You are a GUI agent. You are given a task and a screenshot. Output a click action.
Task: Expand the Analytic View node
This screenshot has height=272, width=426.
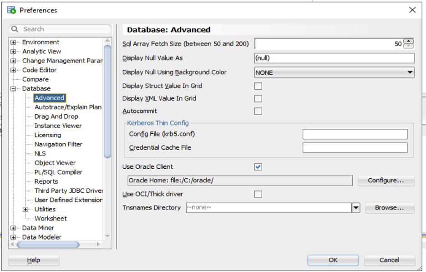point(13,51)
